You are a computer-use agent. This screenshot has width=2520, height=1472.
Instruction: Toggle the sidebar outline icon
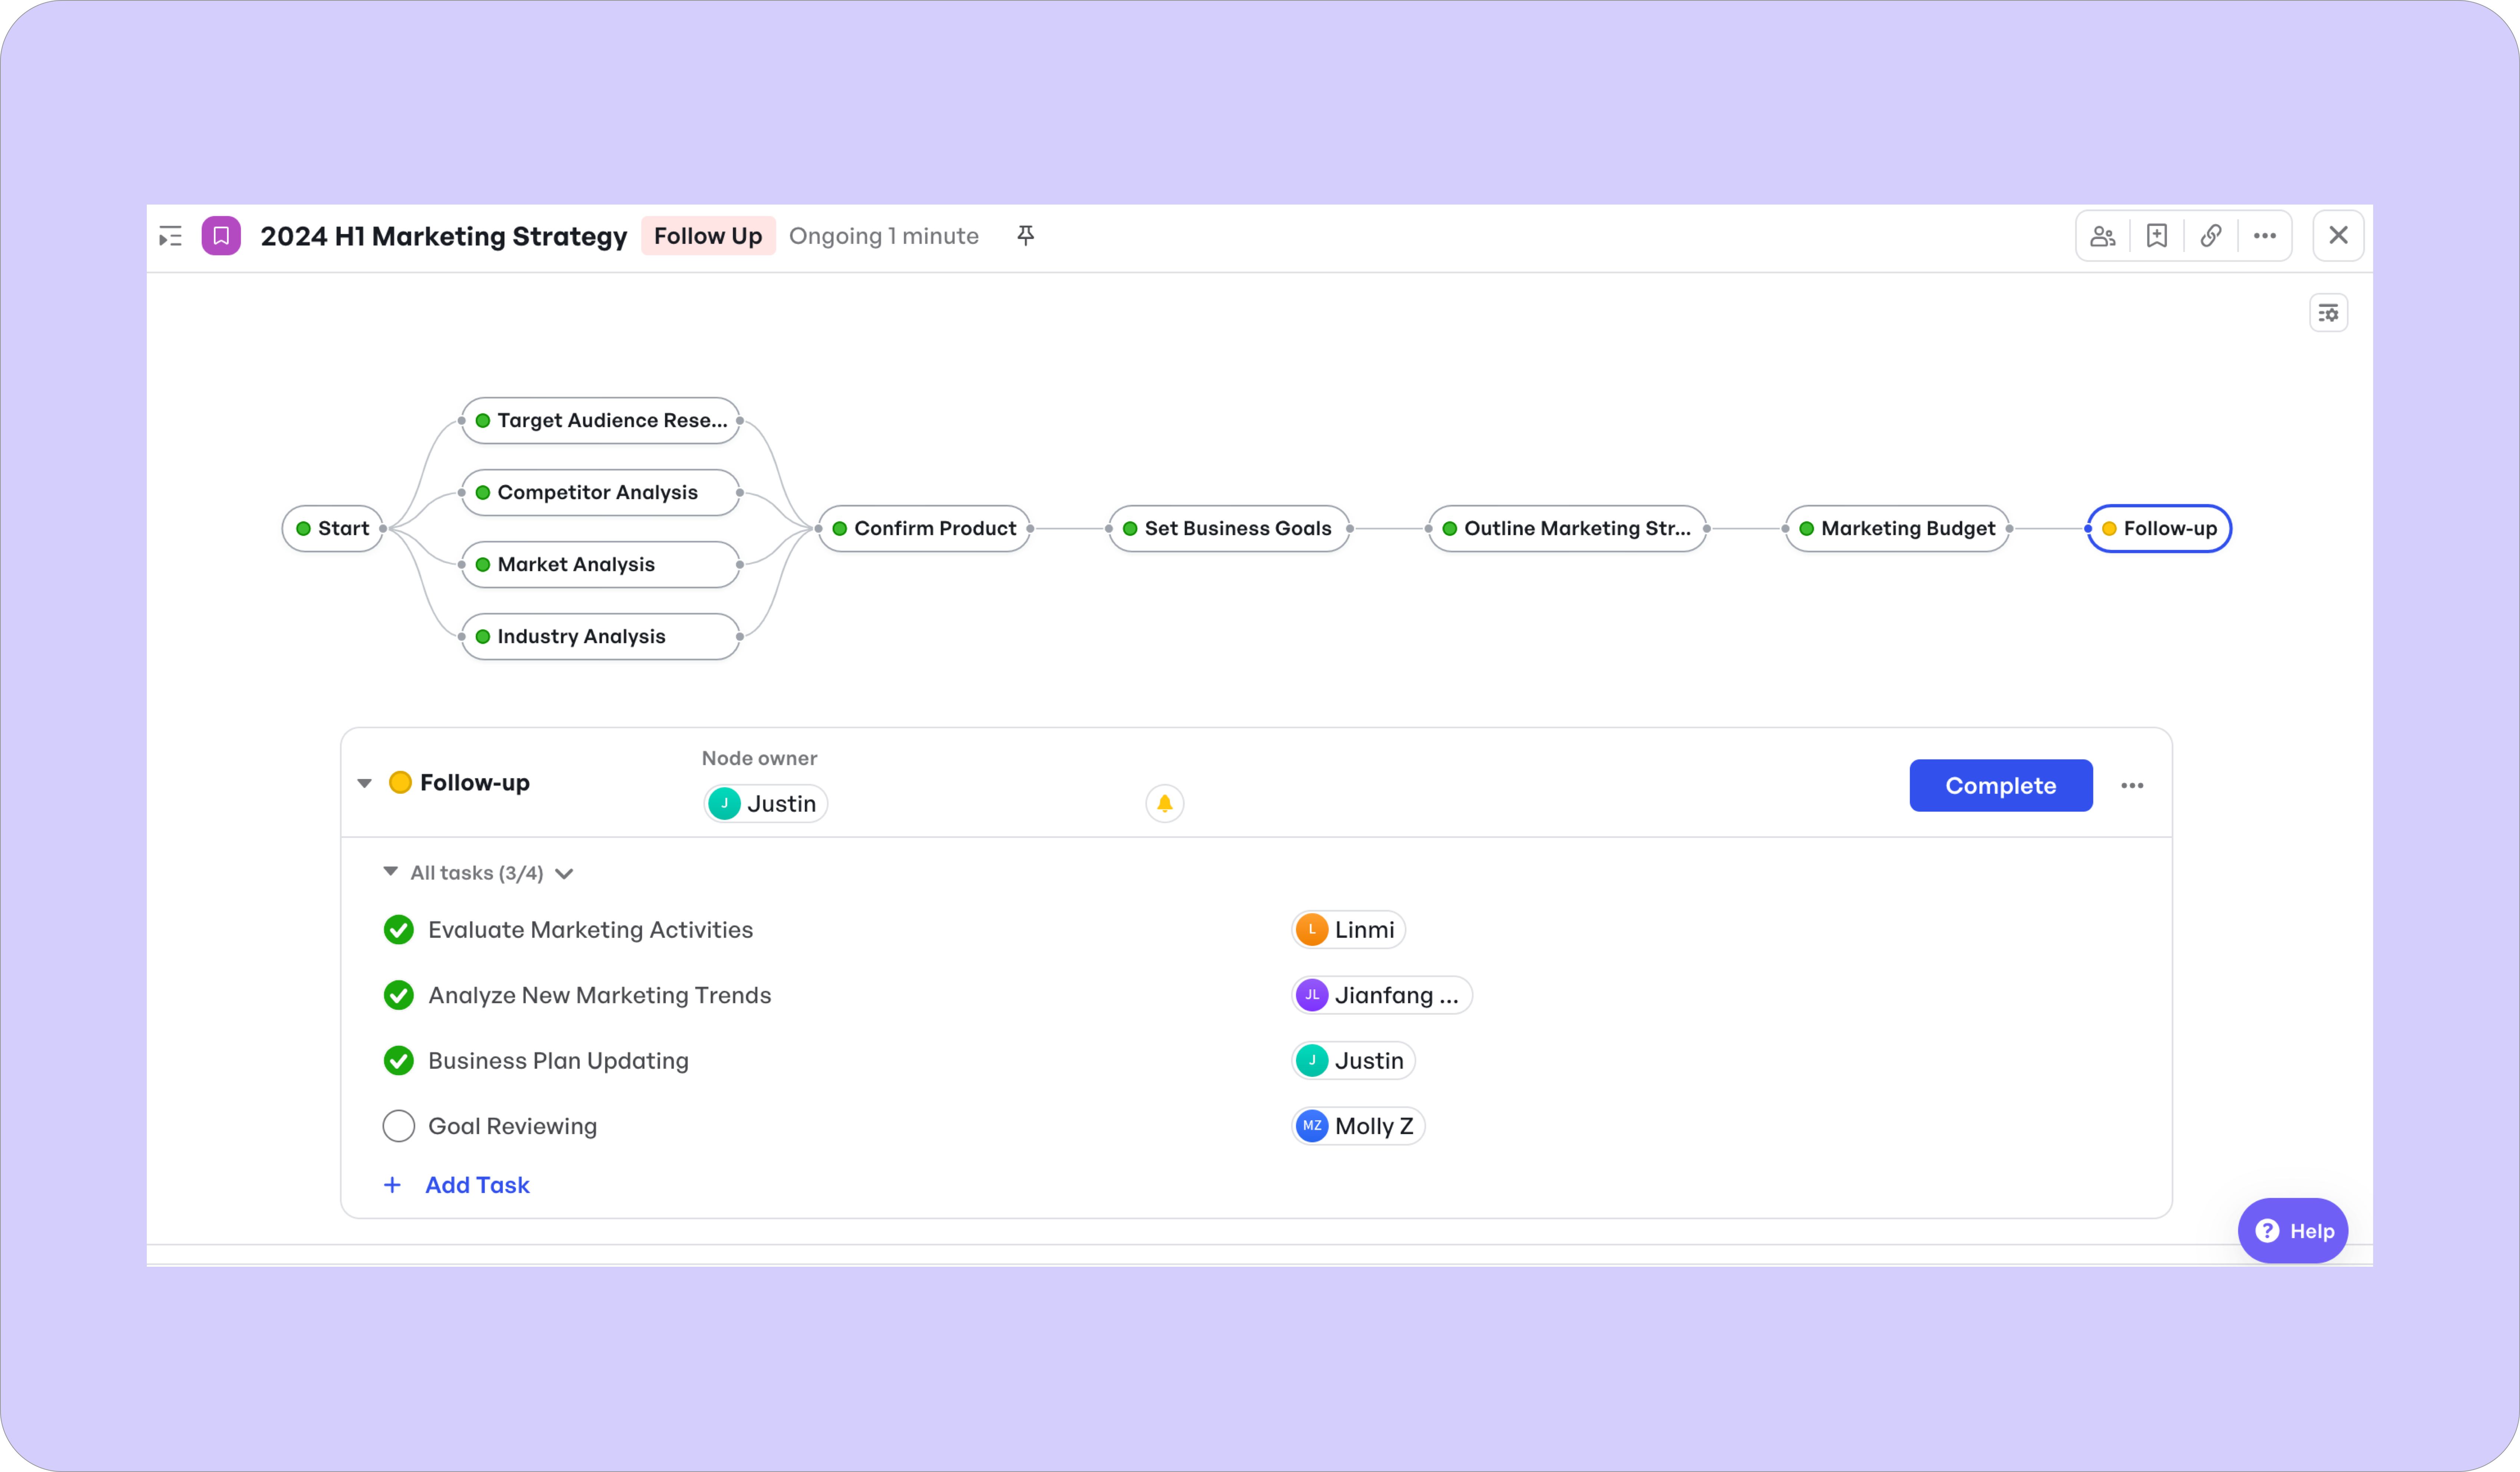point(171,236)
